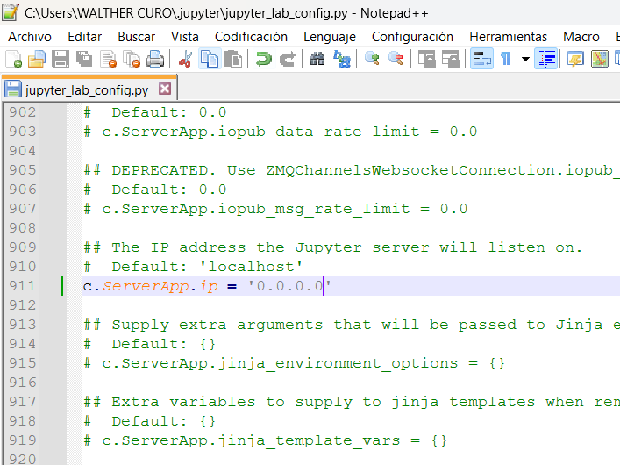Click the Open file folder icon

pyautogui.click(x=36, y=60)
